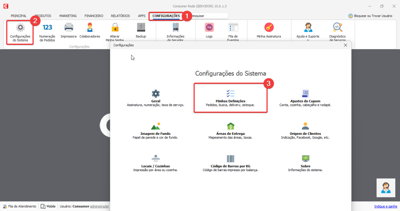Click the Numeração de Pedidos icon

pos(47,28)
